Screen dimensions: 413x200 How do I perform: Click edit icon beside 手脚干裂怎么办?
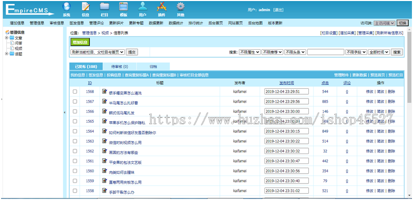[104, 190]
